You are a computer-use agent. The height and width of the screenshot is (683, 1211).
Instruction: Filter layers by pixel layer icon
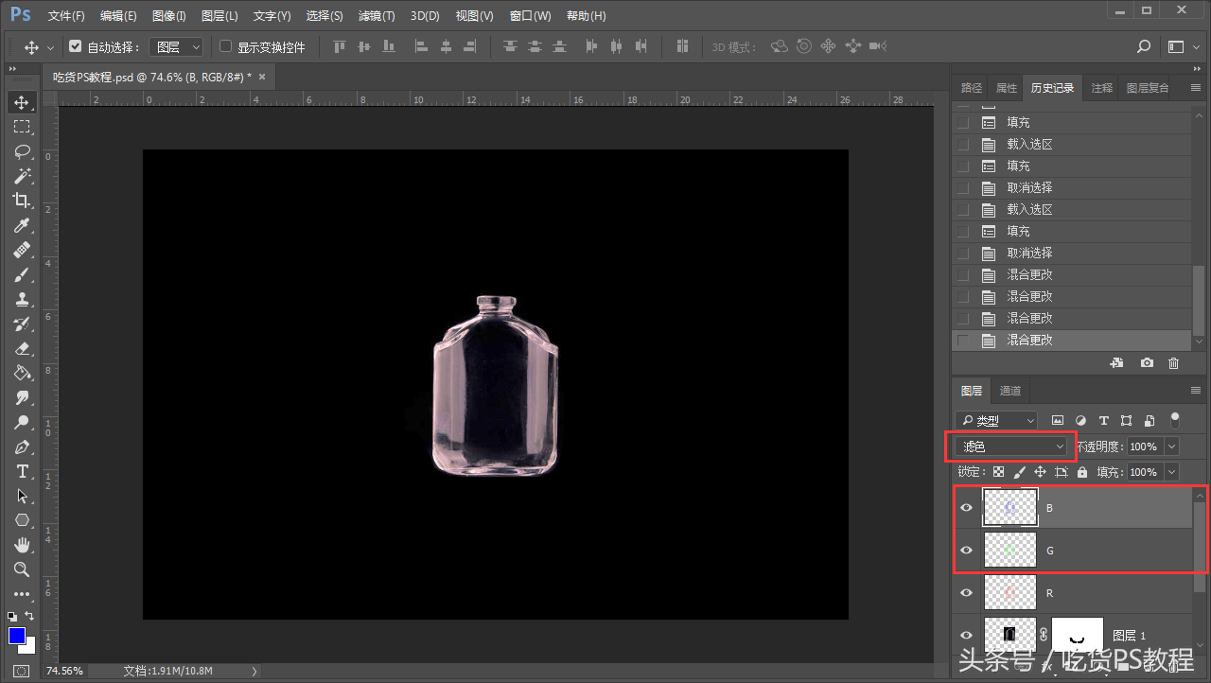[1058, 420]
